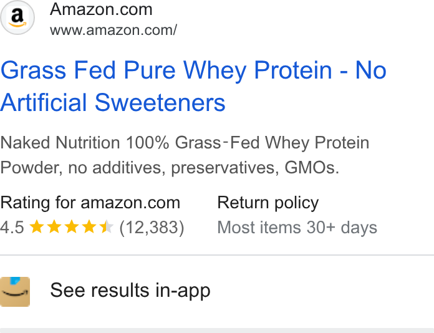
Task: Select the www.amazon.com/ URL text
Action: (113, 30)
